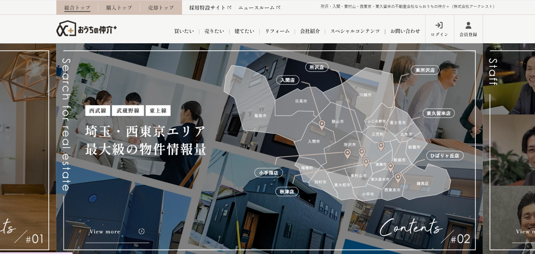Select the 武蔵野線 railway tag
Screen dimensions: 535x254
(128, 110)
